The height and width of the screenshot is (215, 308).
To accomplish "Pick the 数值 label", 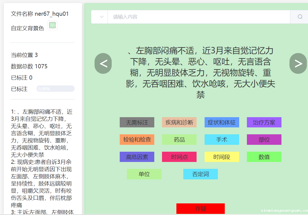I will tap(264, 157).
